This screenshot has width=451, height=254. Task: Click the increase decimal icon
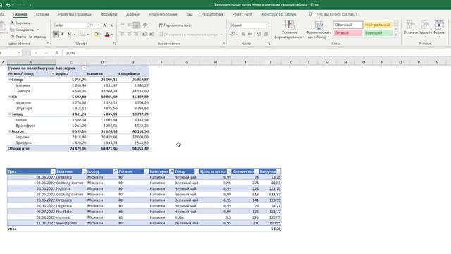pos(259,35)
